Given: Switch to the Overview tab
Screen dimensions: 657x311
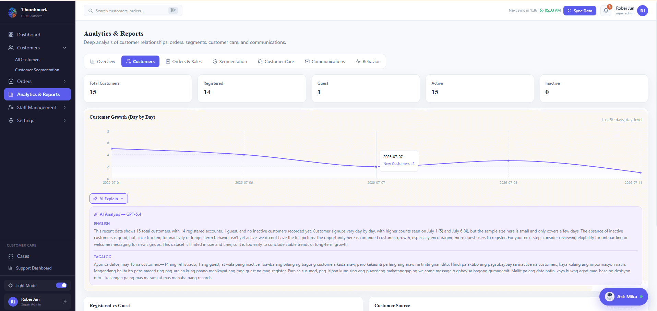Looking at the screenshot, I should pyautogui.click(x=103, y=61).
